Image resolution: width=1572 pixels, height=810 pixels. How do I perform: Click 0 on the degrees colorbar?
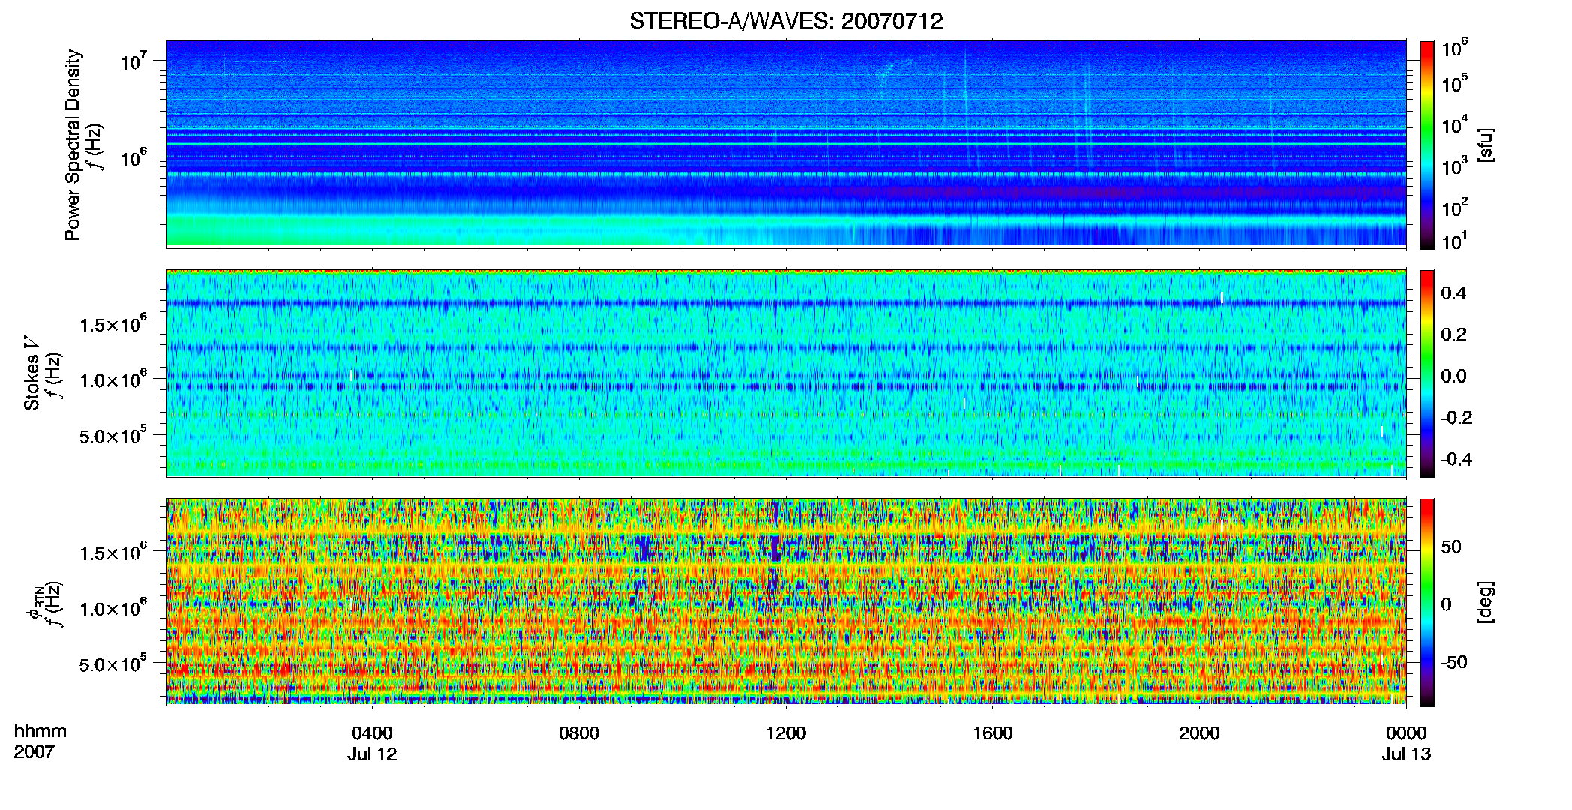[1446, 604]
